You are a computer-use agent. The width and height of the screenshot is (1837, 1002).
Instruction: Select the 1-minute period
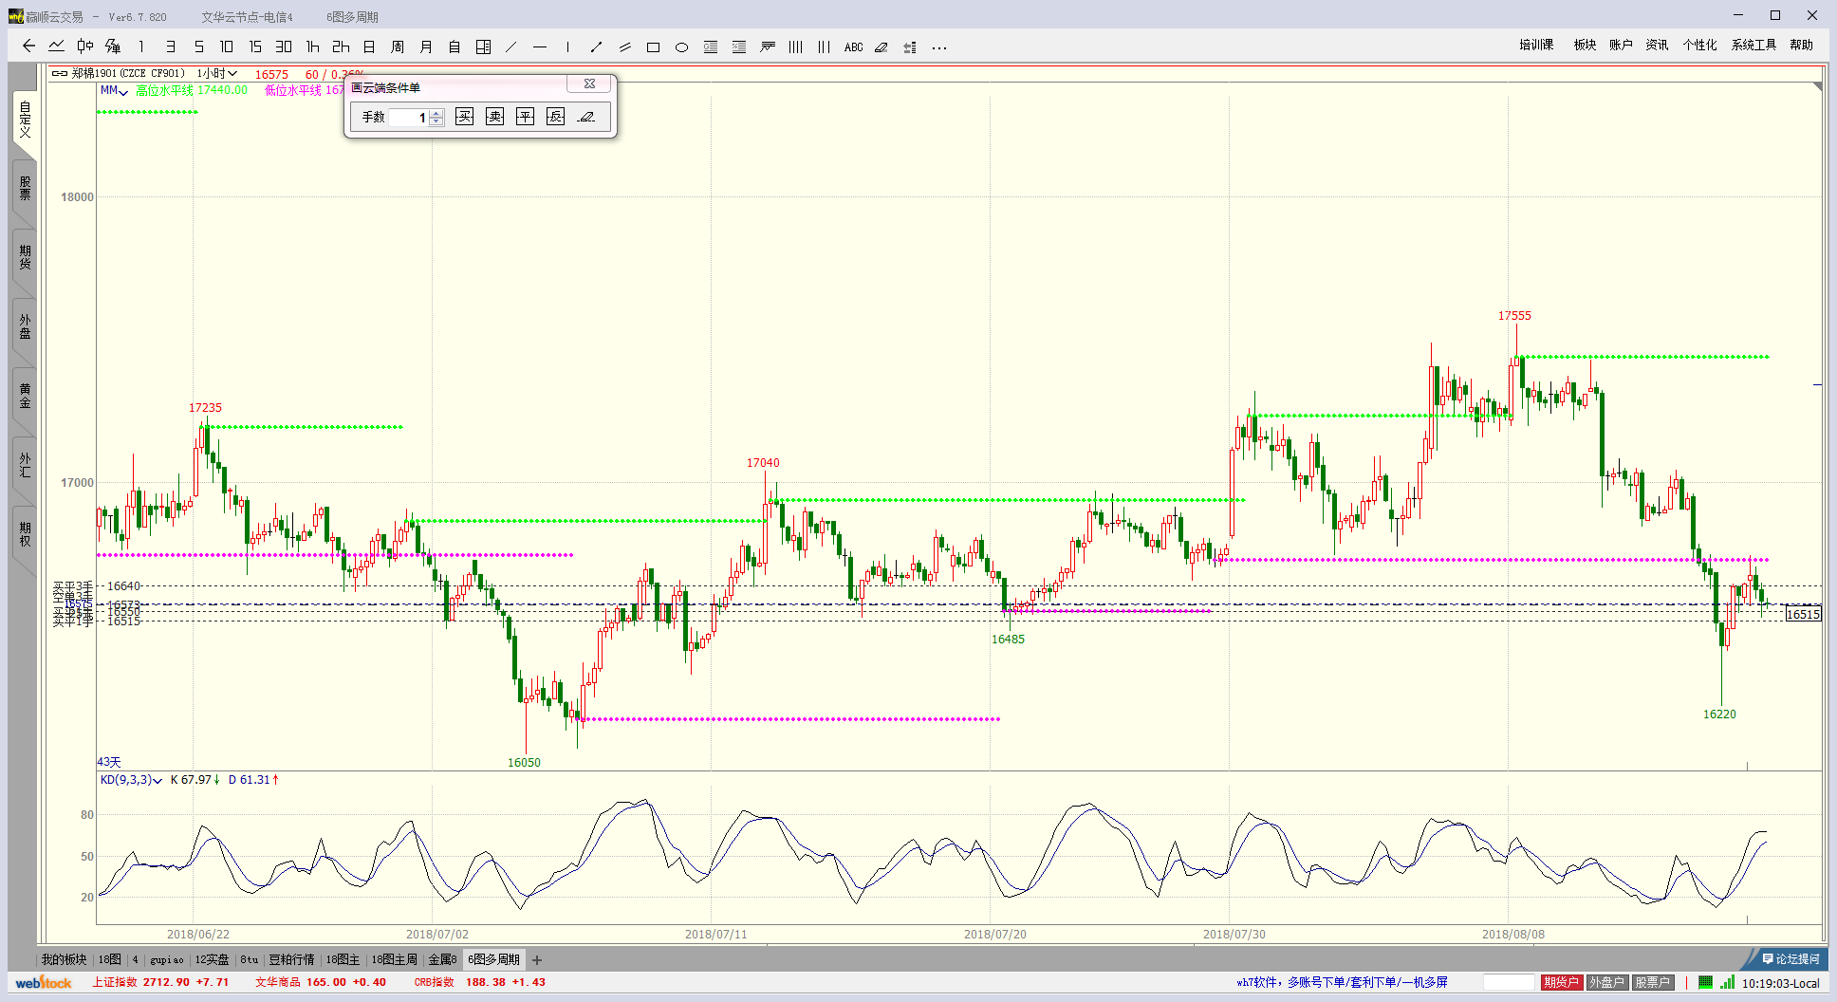[141, 46]
